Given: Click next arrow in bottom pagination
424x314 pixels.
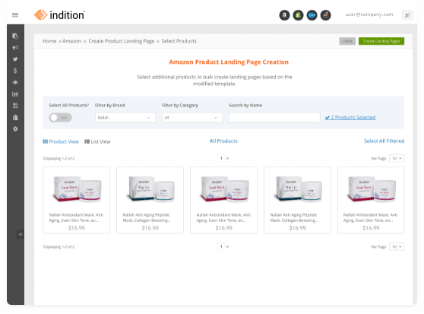Looking at the screenshot, I should click(x=227, y=246).
